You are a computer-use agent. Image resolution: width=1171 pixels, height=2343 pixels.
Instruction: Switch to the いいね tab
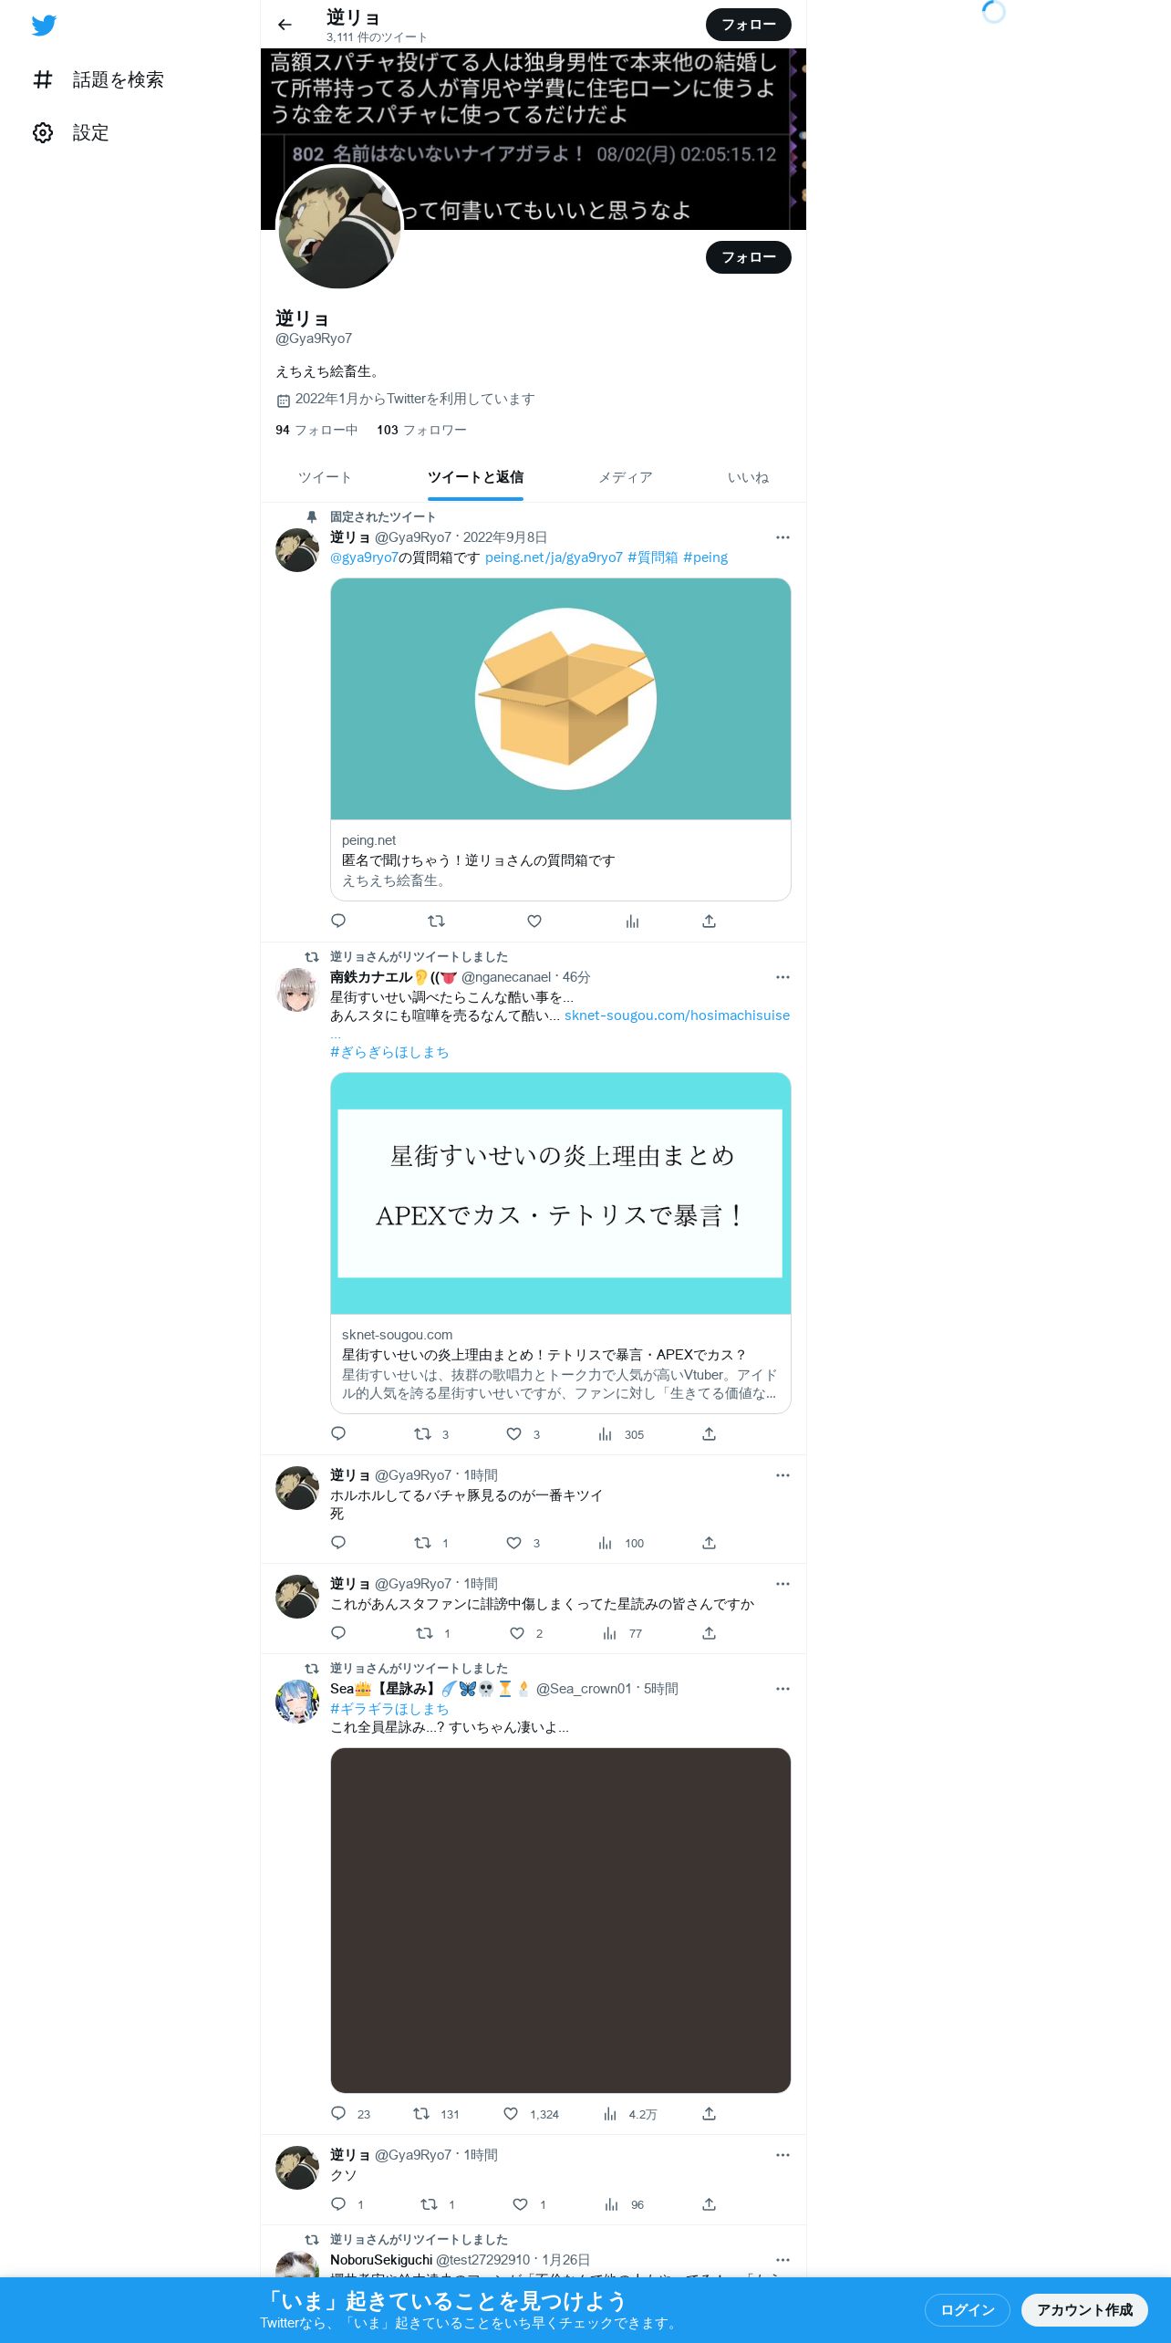tap(748, 477)
